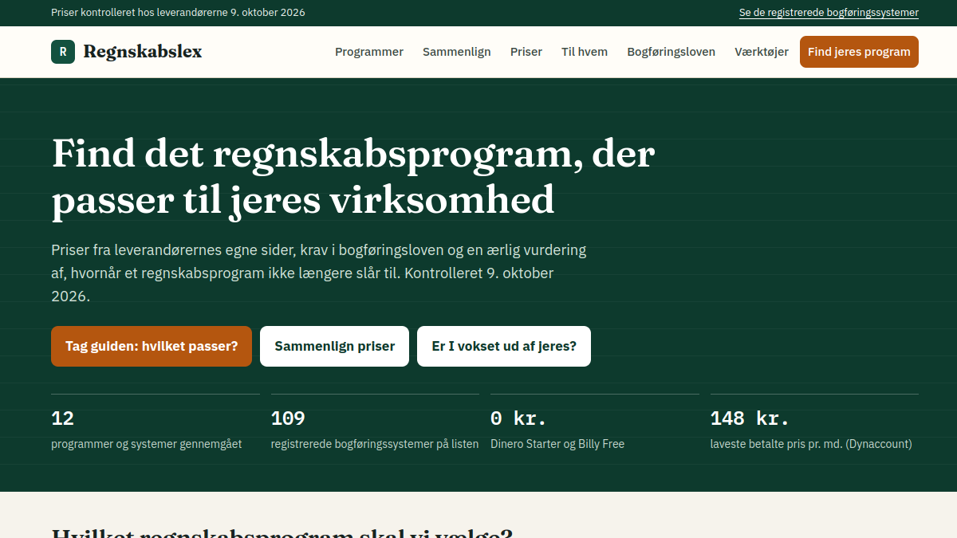Click the 12 programmer og systemer stat
The image size is (957, 538).
pyautogui.click(x=156, y=424)
